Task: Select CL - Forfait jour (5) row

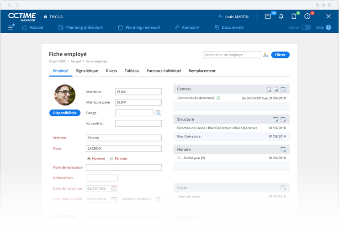Action: [231, 158]
